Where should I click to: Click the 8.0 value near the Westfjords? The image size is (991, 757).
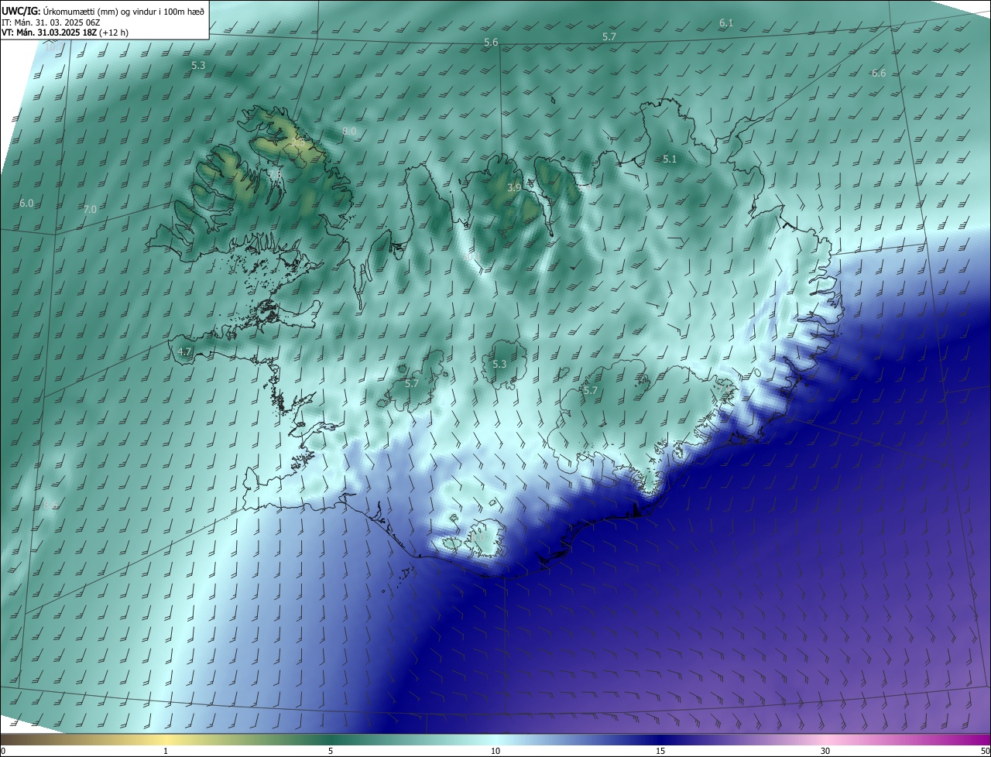tap(349, 132)
